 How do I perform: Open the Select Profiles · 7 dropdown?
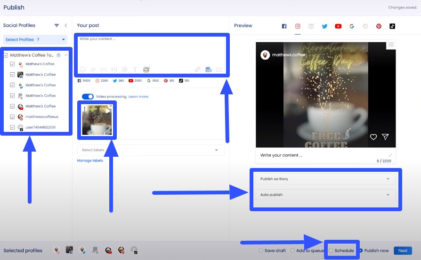tap(35, 39)
